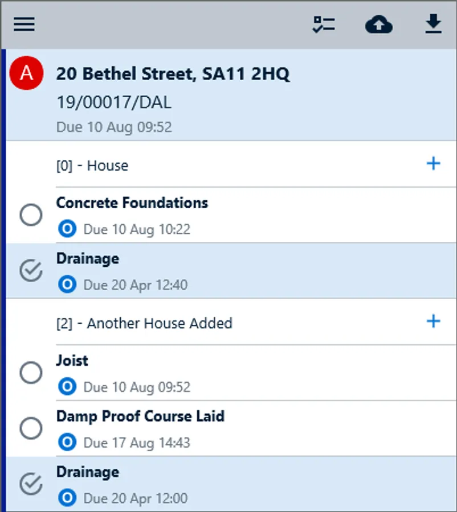Image resolution: width=457 pixels, height=512 pixels.
Task: Click the red A avatar icon
Action: coord(27,73)
